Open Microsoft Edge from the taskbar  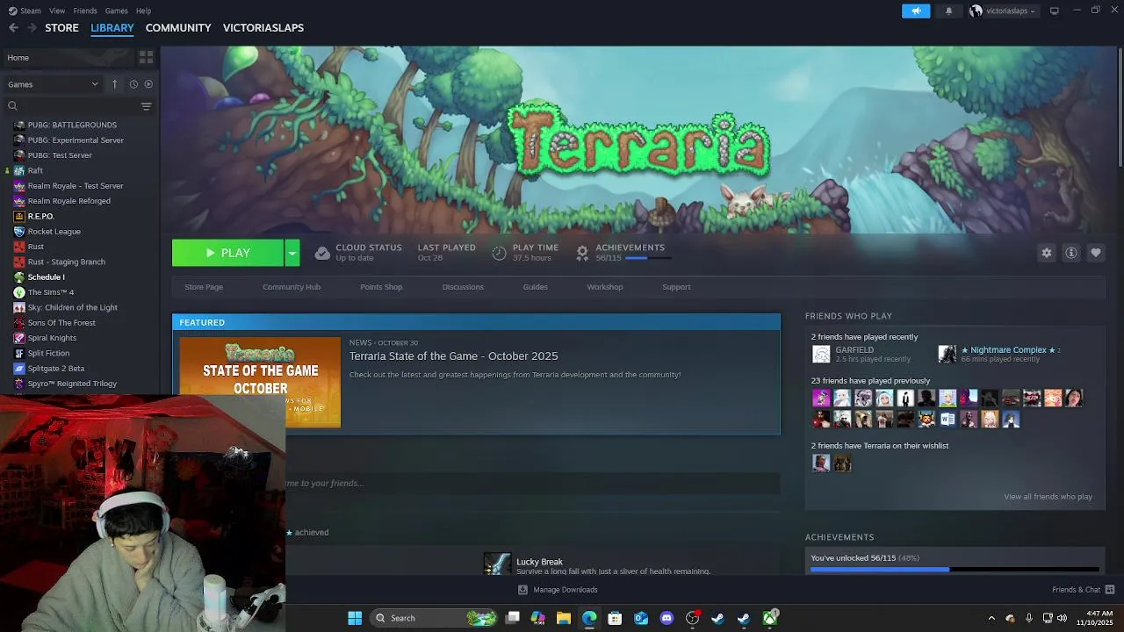pos(589,618)
